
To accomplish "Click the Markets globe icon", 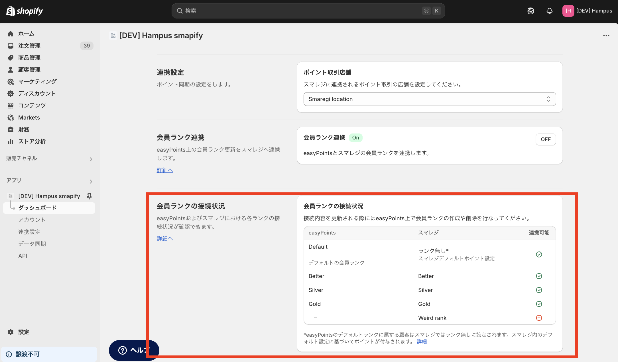I will coord(11,118).
